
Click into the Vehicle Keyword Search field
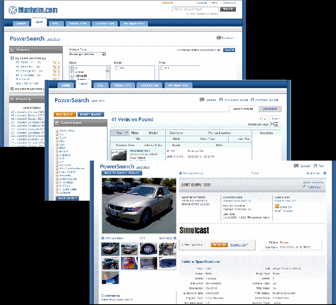tap(195, 9)
